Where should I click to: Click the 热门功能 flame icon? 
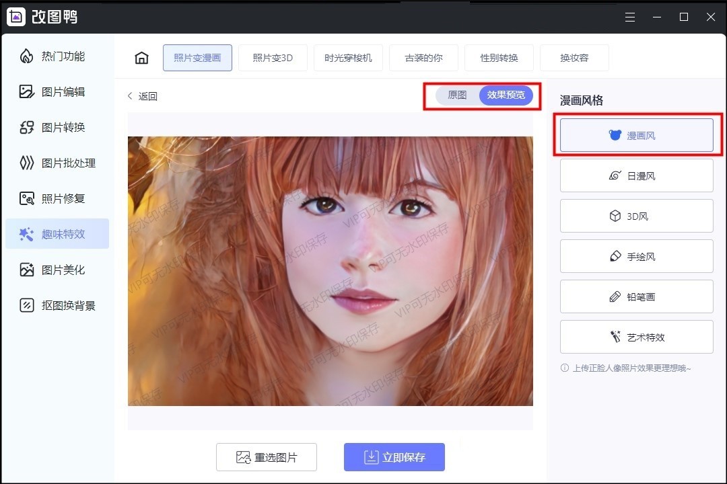[26, 56]
